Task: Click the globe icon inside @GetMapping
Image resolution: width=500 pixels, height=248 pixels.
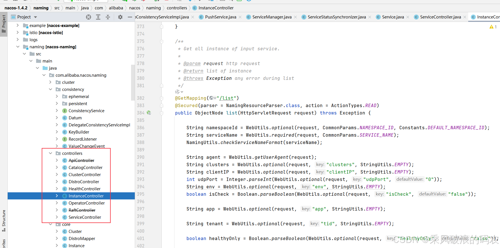Action: [211, 98]
